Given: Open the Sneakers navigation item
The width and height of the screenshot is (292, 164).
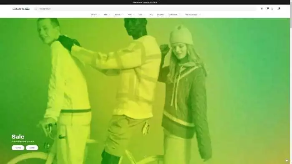Looking at the screenshot, I should click(161, 15).
